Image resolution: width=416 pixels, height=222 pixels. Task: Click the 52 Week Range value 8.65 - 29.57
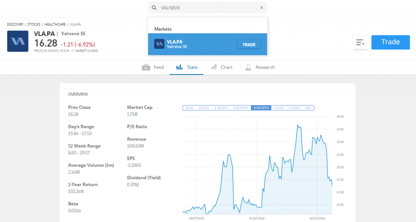tap(79, 153)
